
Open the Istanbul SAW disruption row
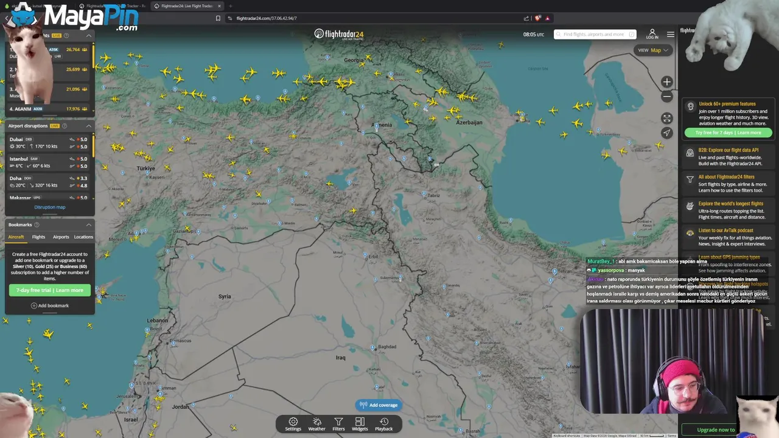[x=49, y=162]
